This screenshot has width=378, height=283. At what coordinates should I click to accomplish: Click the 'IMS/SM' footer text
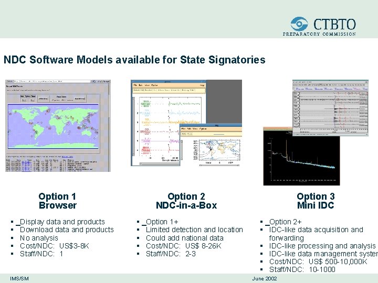(19, 279)
